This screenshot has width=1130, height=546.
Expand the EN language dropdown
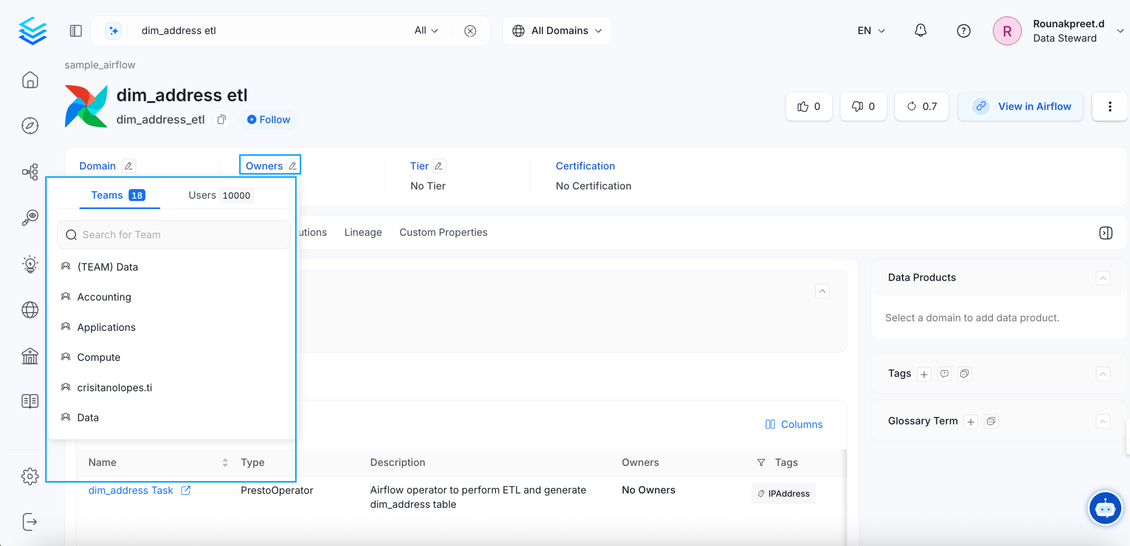[870, 31]
